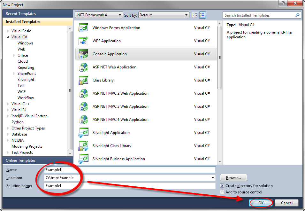Select the Silverlight Class Library icon
Screen dimensions: 305x211
click(83, 146)
